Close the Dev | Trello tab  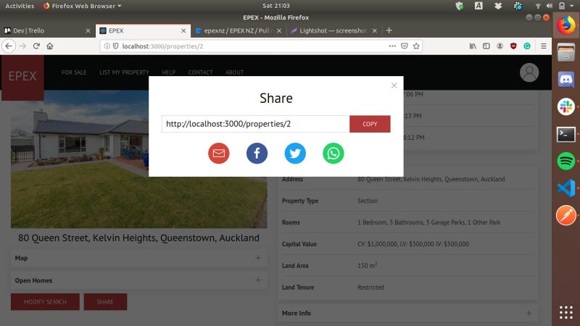(x=88, y=30)
